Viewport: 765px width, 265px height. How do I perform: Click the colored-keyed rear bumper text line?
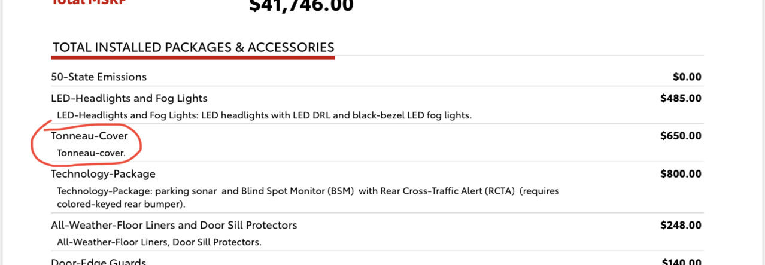coord(122,204)
